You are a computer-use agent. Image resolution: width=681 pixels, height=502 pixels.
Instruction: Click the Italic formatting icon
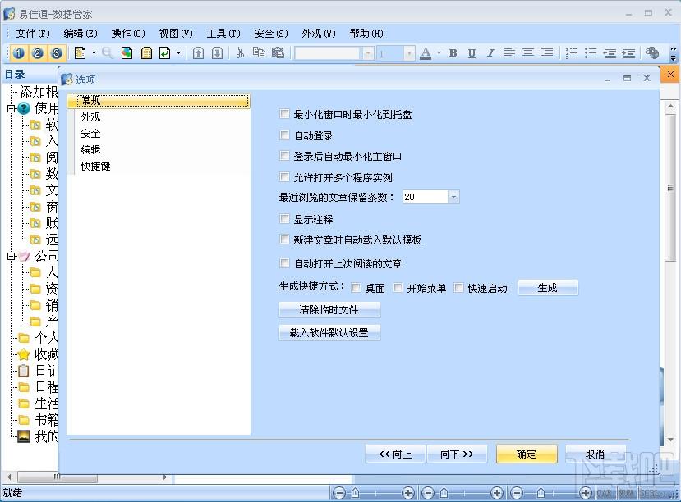(490, 52)
